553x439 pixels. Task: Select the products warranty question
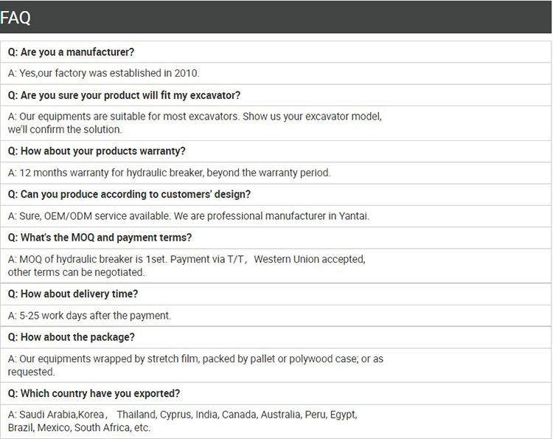click(x=97, y=151)
